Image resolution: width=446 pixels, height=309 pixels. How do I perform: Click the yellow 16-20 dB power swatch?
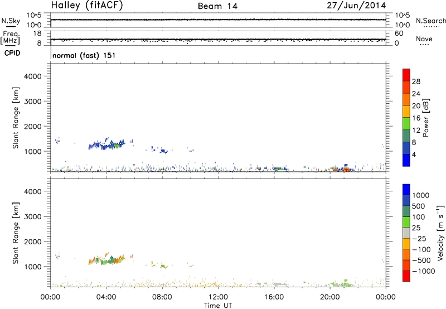(x=406, y=112)
